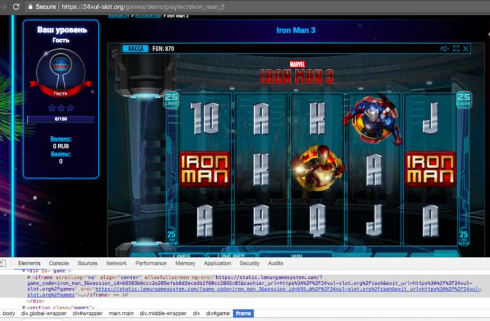
Task: Click the 9 symbol on the second reel
Action: 261,220
